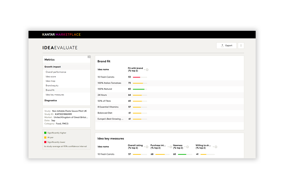The height and width of the screenshot is (189, 284).
Task: Click the 'Idea key measures' panel heading
Action: click(x=111, y=139)
